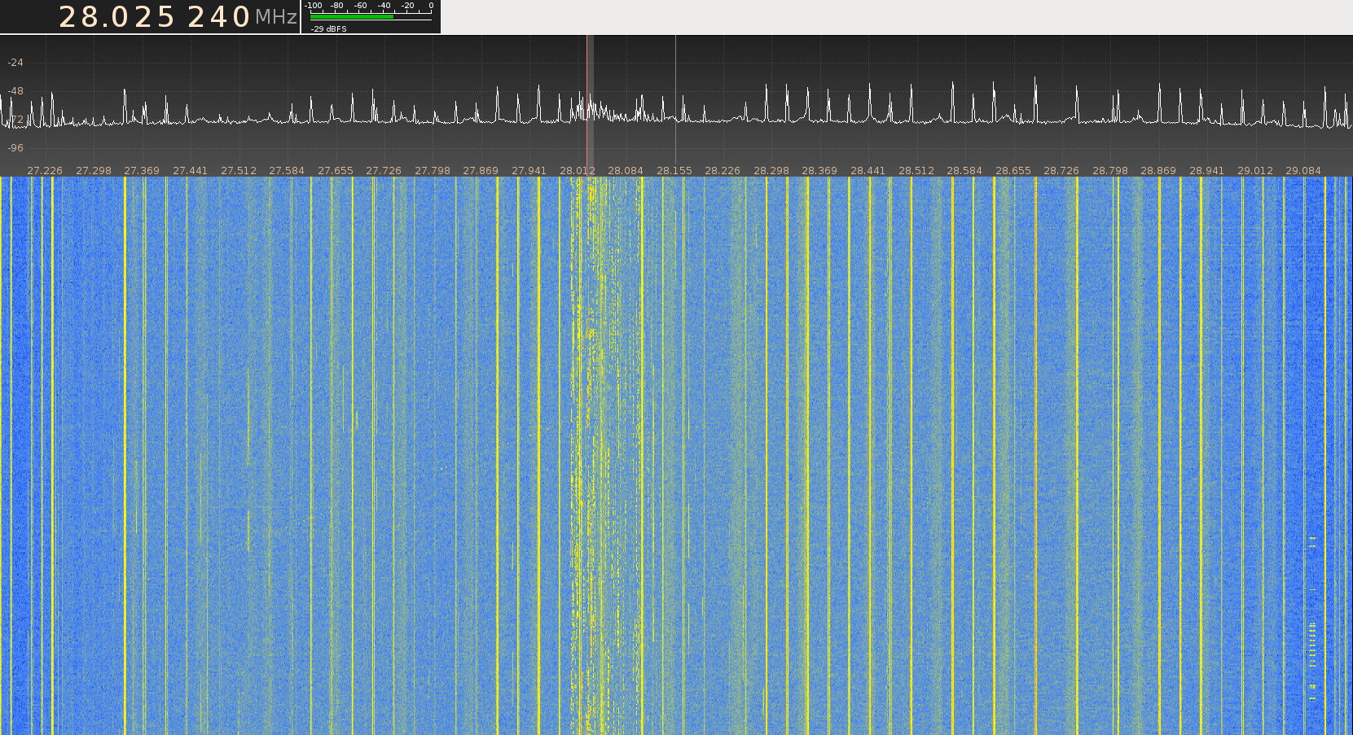
Task: Click the ten-kHz digit 2 in frequency display
Action: [143, 17]
